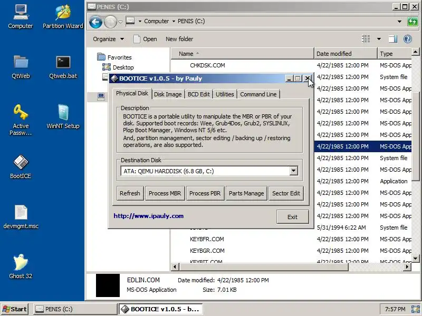This screenshot has width=422, height=316.
Task: Click the Sector Edit button
Action: [286, 193]
